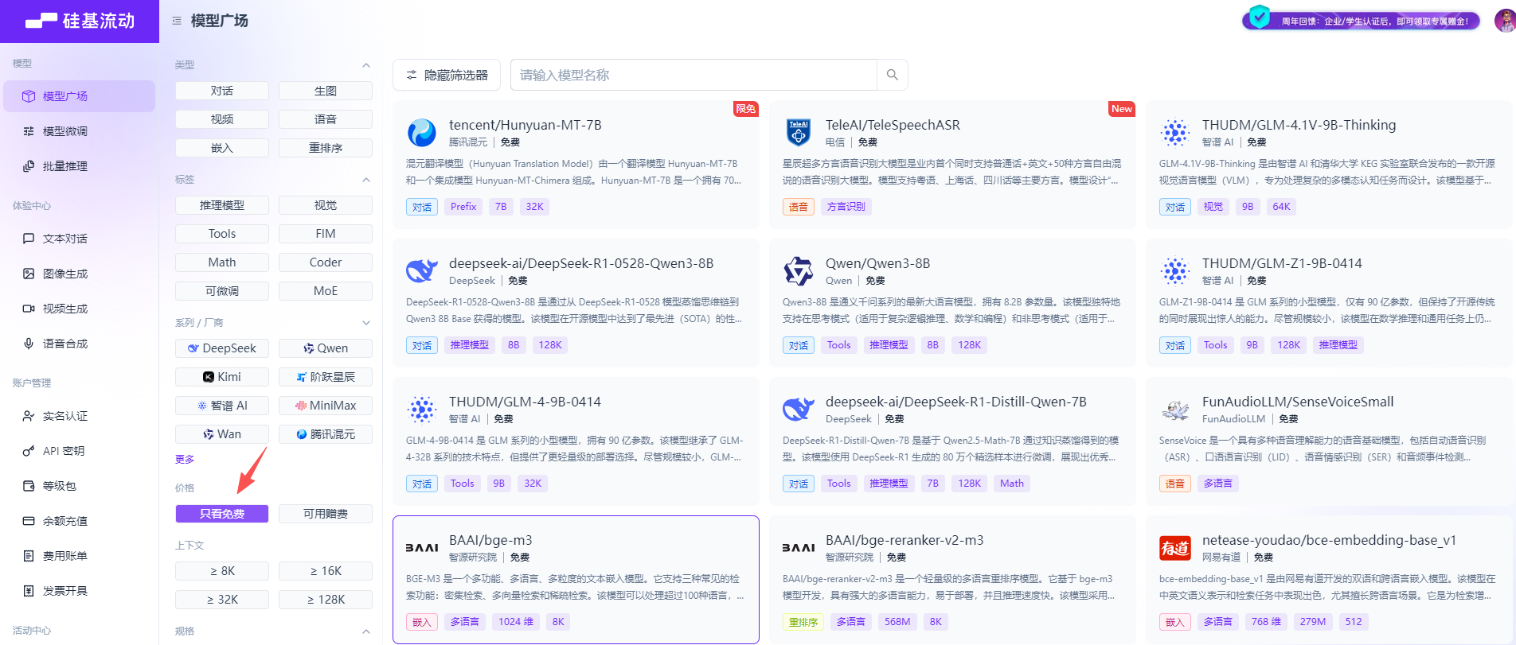
Task: Click the 方言识别 tag on TeleSpeechASR card
Action: (x=846, y=207)
